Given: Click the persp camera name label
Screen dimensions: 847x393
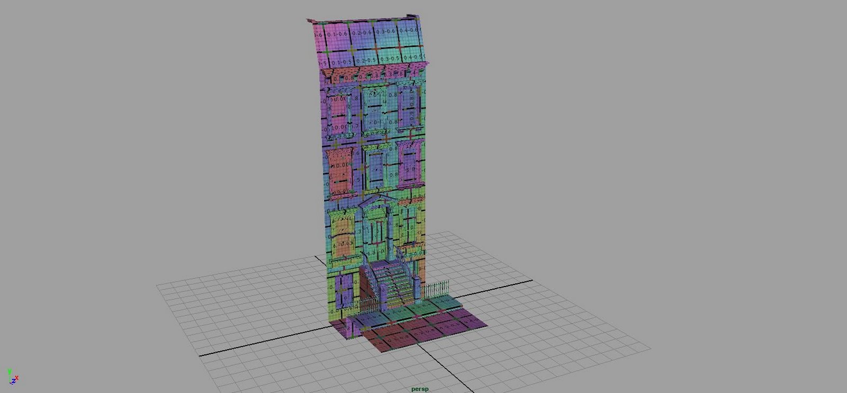Looking at the screenshot, I should (x=420, y=389).
